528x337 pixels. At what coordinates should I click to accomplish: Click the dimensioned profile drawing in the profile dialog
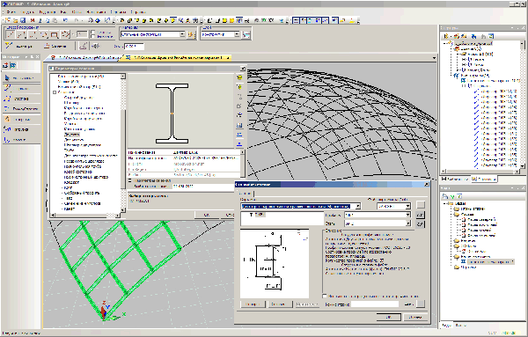tap(275, 263)
